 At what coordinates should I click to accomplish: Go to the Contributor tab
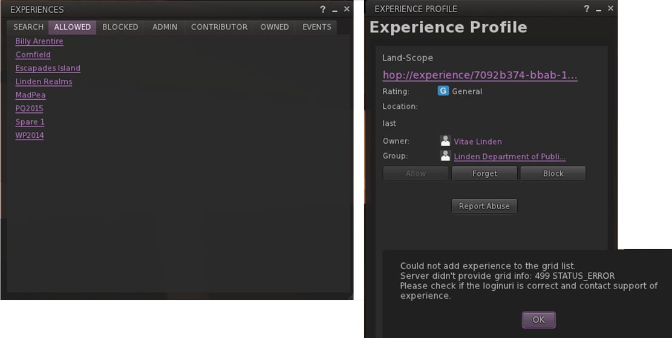pos(219,27)
